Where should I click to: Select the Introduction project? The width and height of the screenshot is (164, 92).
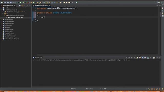(x=8, y=25)
